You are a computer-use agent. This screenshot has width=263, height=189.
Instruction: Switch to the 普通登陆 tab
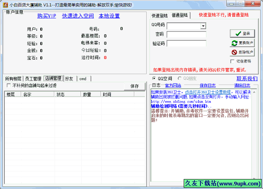pyautogui.click(x=180, y=15)
